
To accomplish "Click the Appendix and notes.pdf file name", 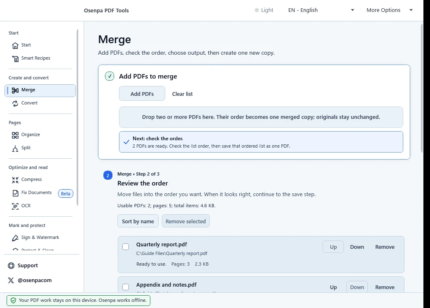I will coord(166,285).
